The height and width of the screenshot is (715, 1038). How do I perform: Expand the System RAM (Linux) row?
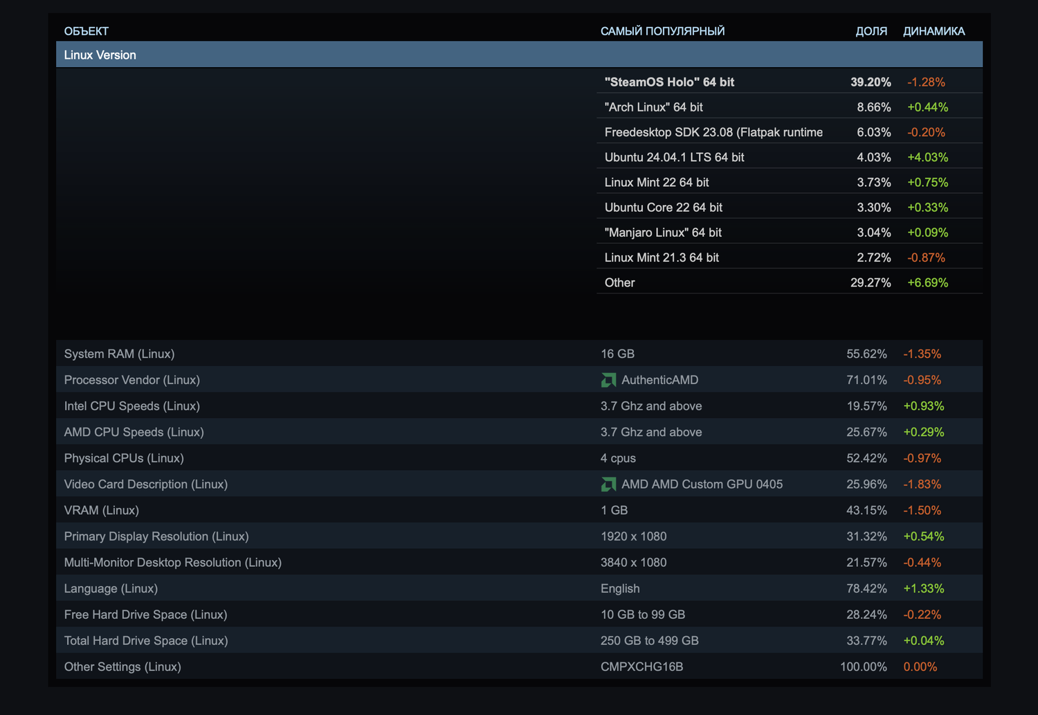(x=519, y=354)
